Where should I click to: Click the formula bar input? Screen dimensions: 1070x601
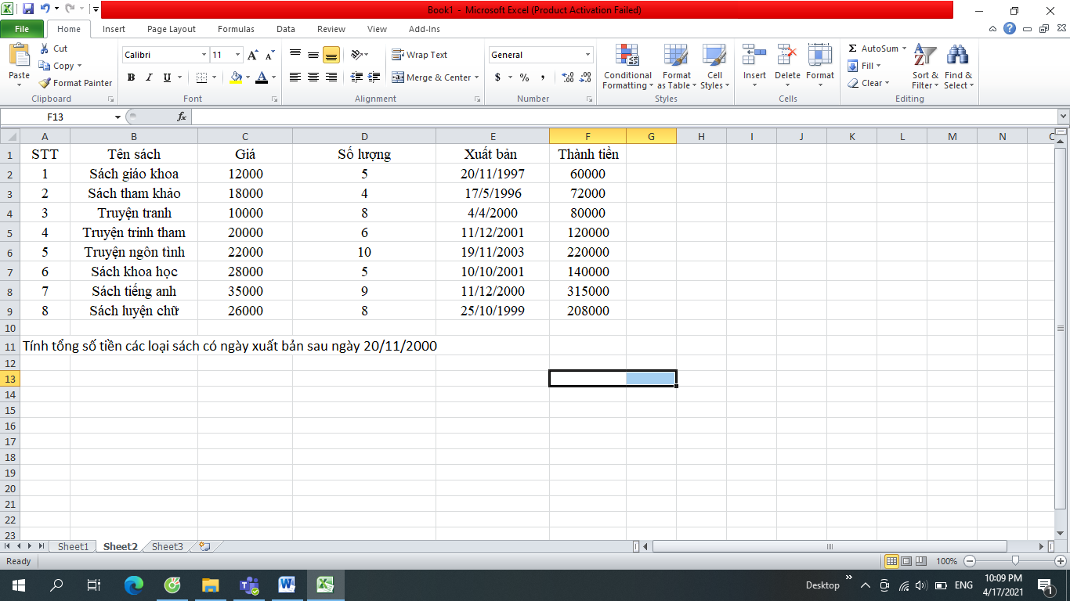(x=624, y=117)
